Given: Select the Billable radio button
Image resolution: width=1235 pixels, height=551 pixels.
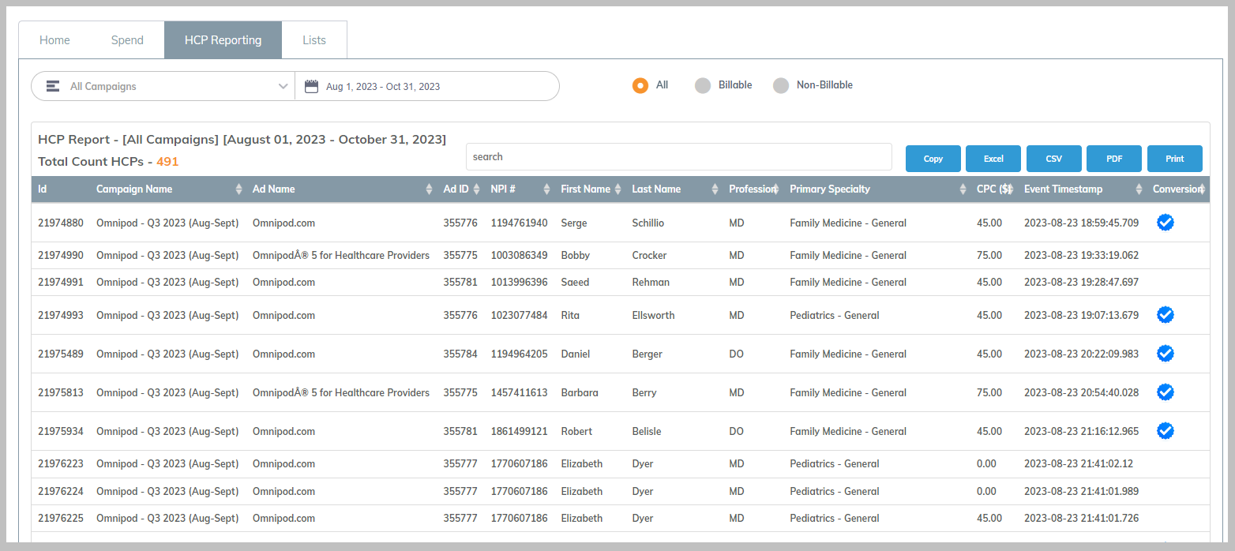Looking at the screenshot, I should point(703,85).
